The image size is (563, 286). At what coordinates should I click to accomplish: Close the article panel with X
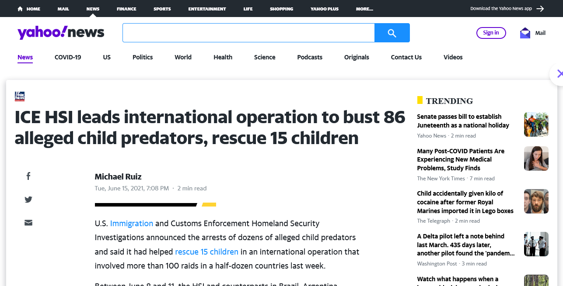pyautogui.click(x=560, y=74)
